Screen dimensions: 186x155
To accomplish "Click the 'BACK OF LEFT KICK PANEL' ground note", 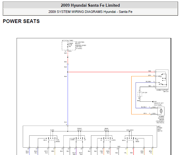I will click(x=159, y=104).
